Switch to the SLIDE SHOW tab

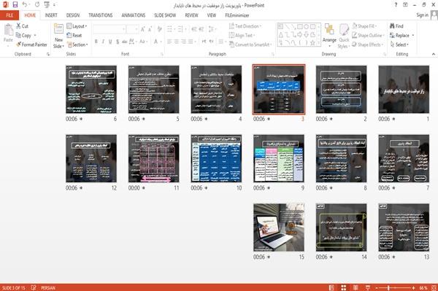pyautogui.click(x=165, y=15)
